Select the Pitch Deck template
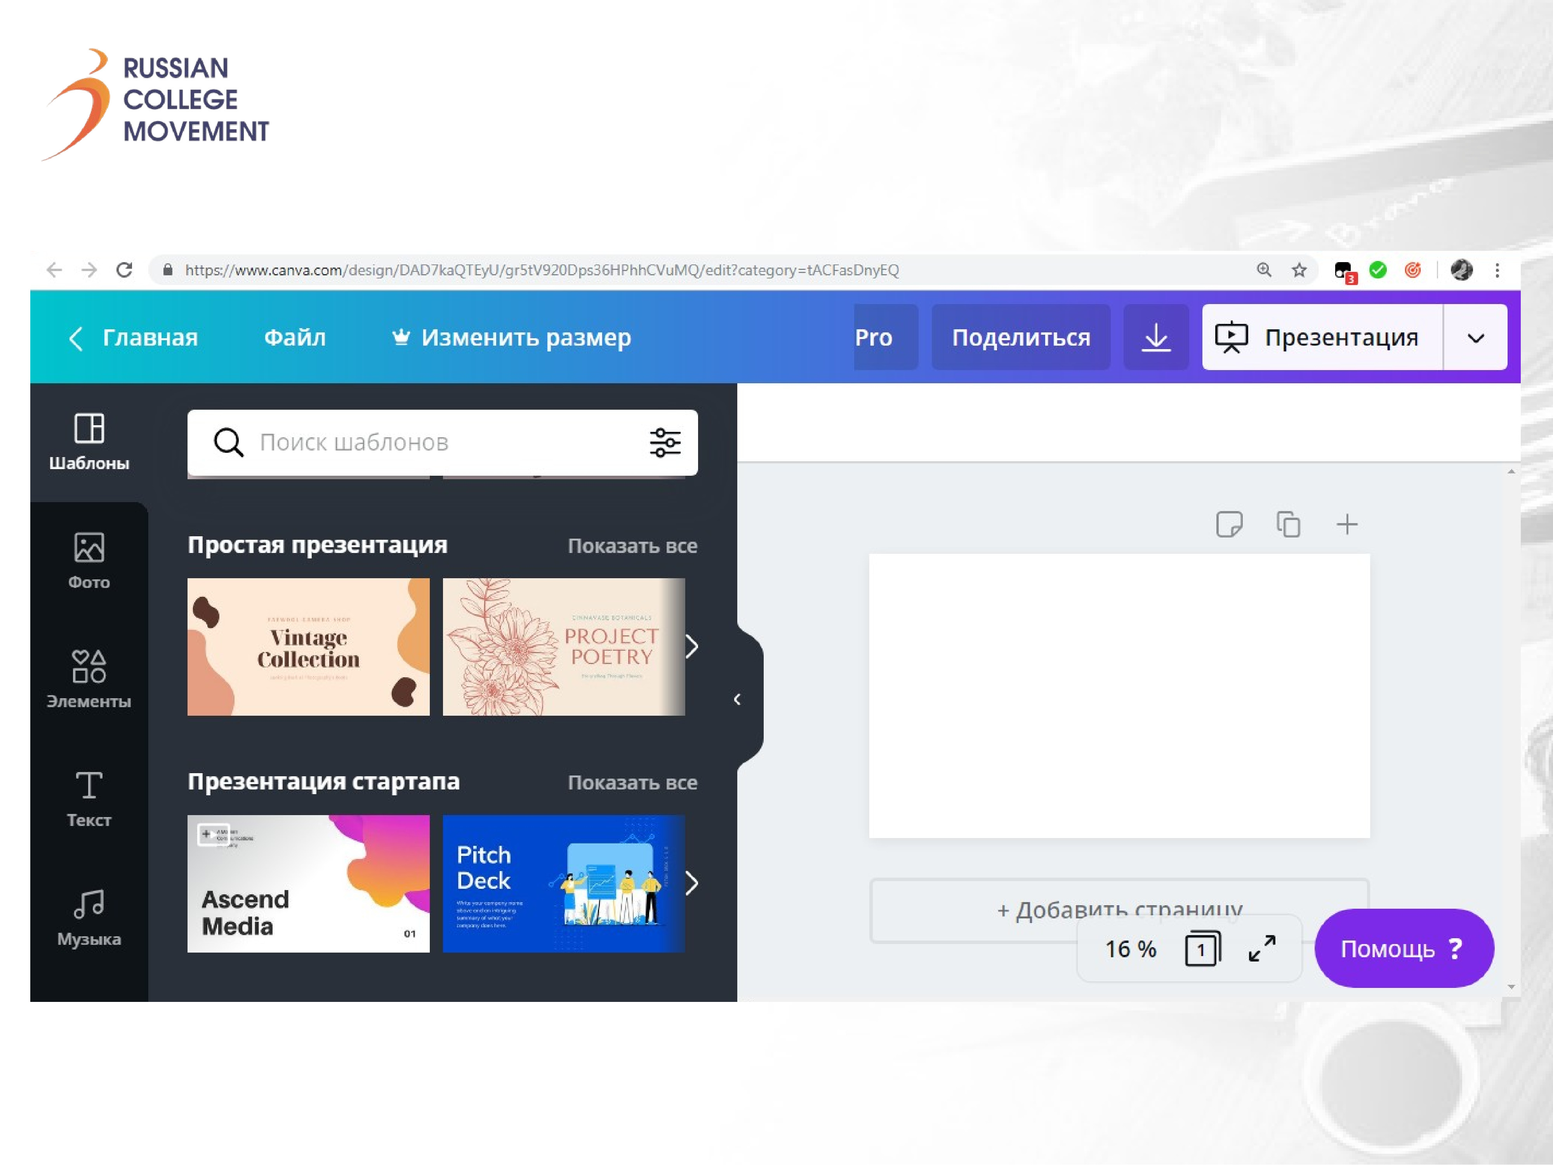 coord(564,883)
